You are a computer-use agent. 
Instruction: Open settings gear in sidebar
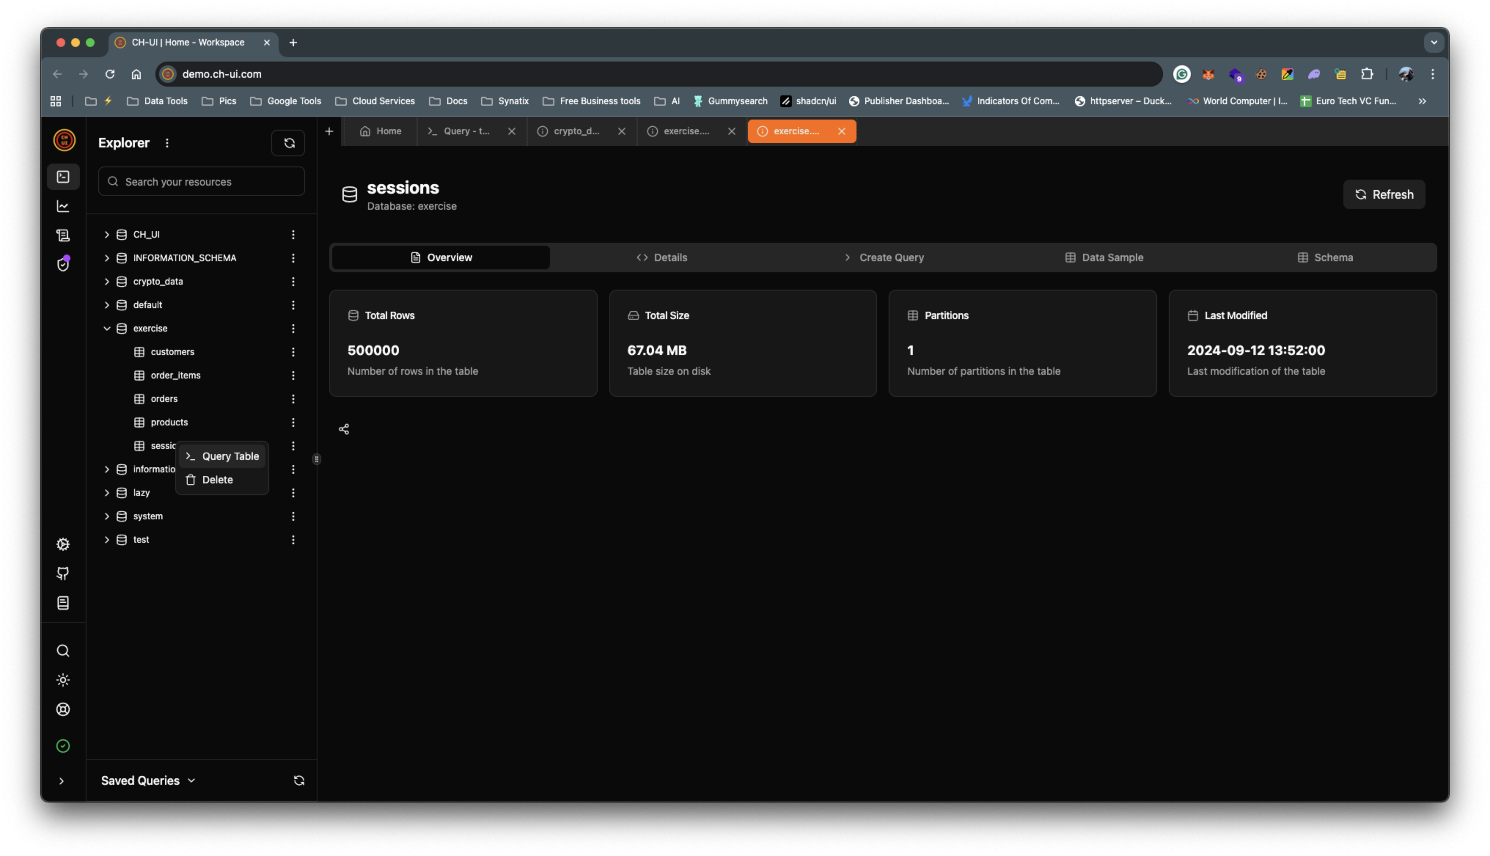point(63,544)
